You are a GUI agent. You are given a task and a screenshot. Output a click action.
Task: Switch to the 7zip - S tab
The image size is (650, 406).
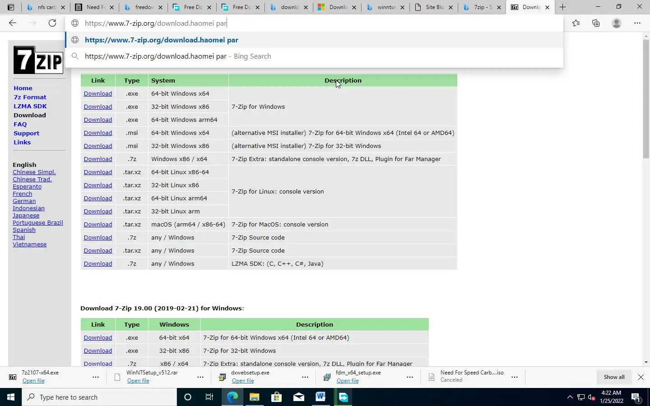click(x=482, y=7)
